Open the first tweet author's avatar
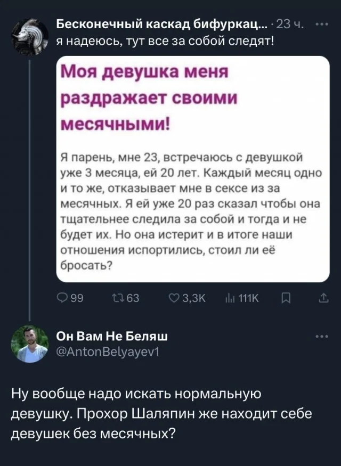This screenshot has width=341, height=466. 29,33
